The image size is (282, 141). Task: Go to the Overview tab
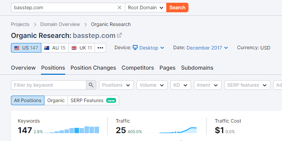point(23,68)
